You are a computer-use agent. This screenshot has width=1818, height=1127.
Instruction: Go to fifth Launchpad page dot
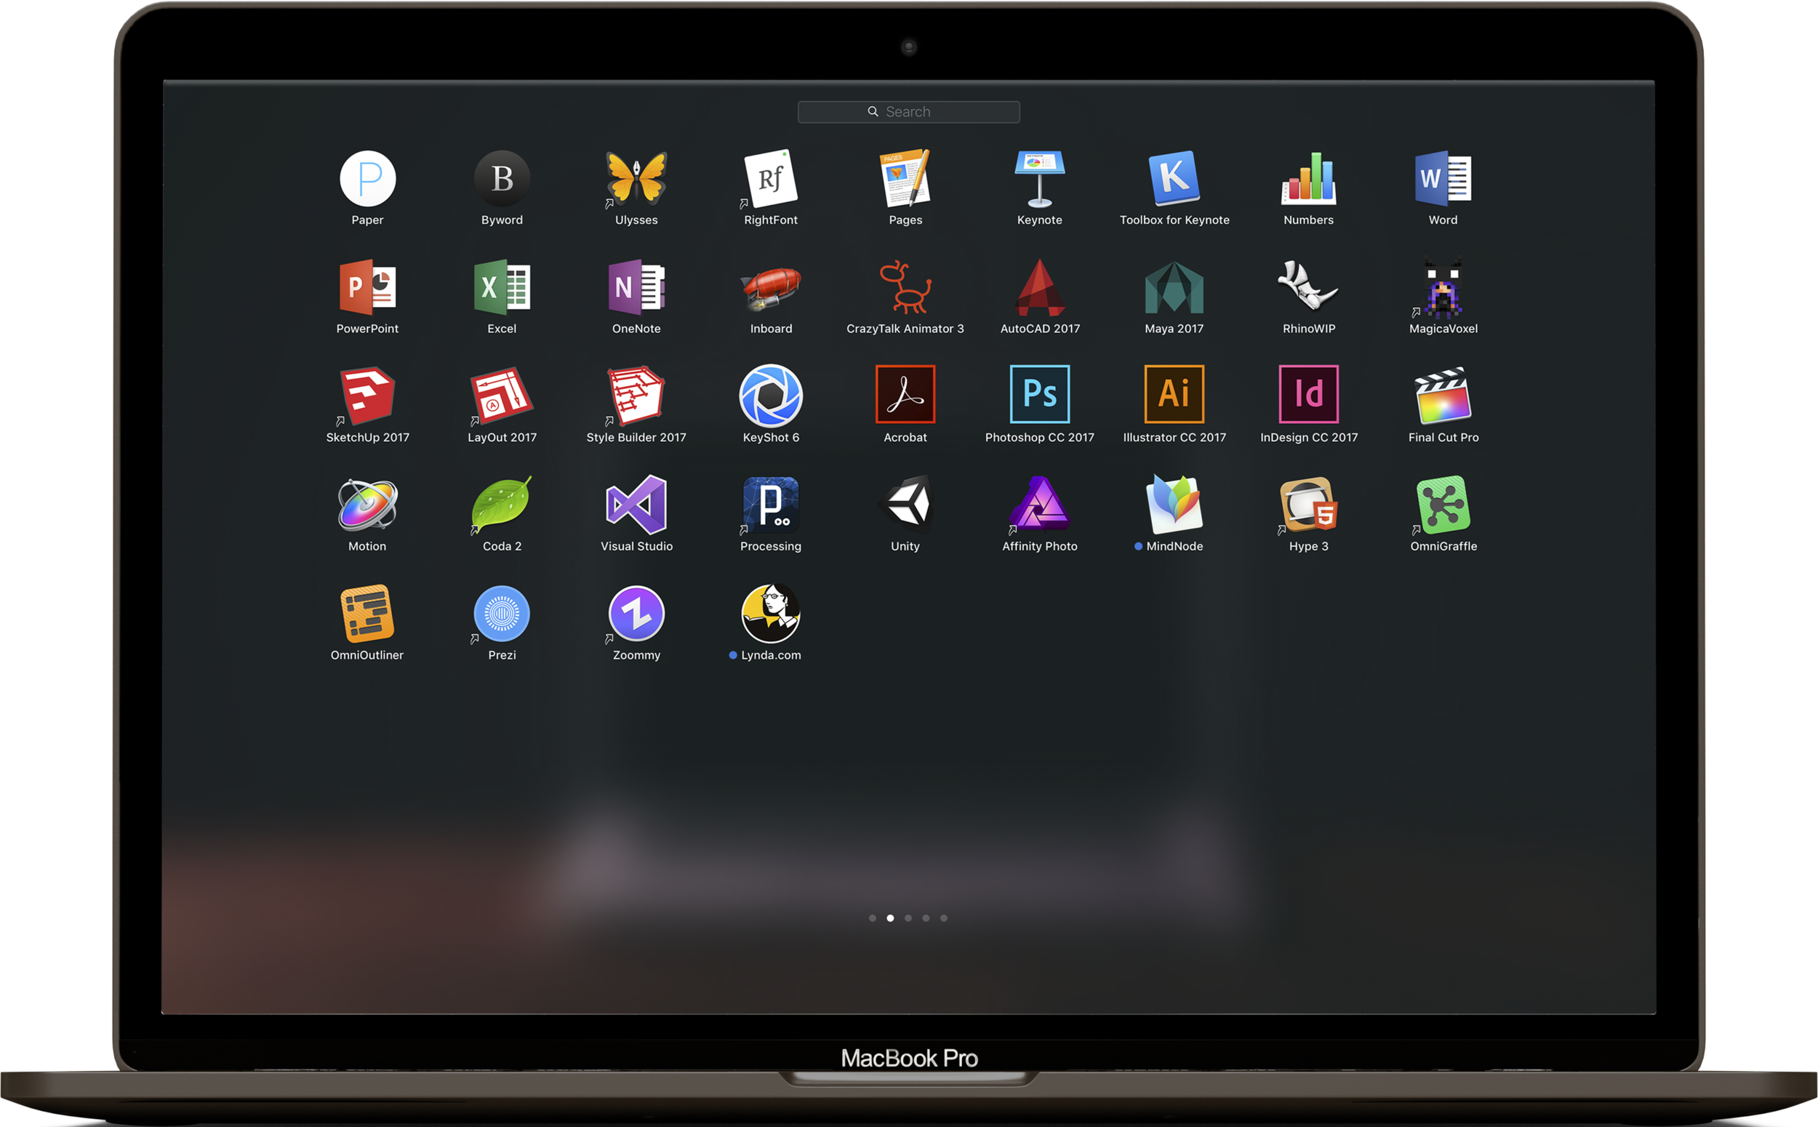[x=944, y=918]
